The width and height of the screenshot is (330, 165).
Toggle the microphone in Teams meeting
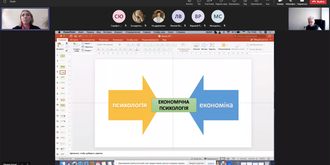(290, 1)
